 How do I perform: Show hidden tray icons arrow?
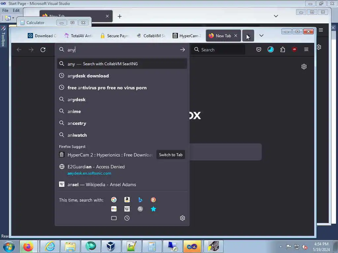pyautogui.click(x=281, y=247)
